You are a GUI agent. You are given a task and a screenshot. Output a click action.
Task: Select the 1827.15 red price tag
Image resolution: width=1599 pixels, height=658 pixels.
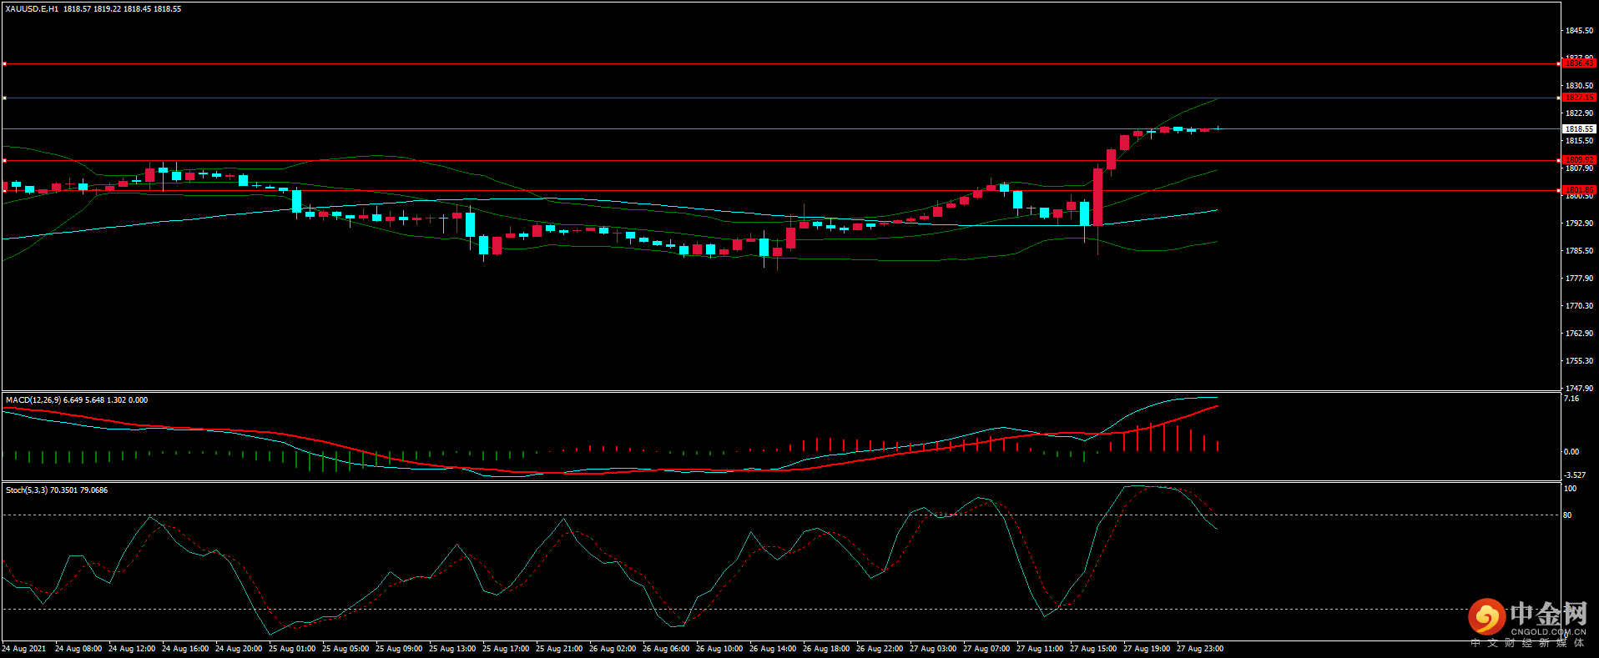tap(1579, 98)
